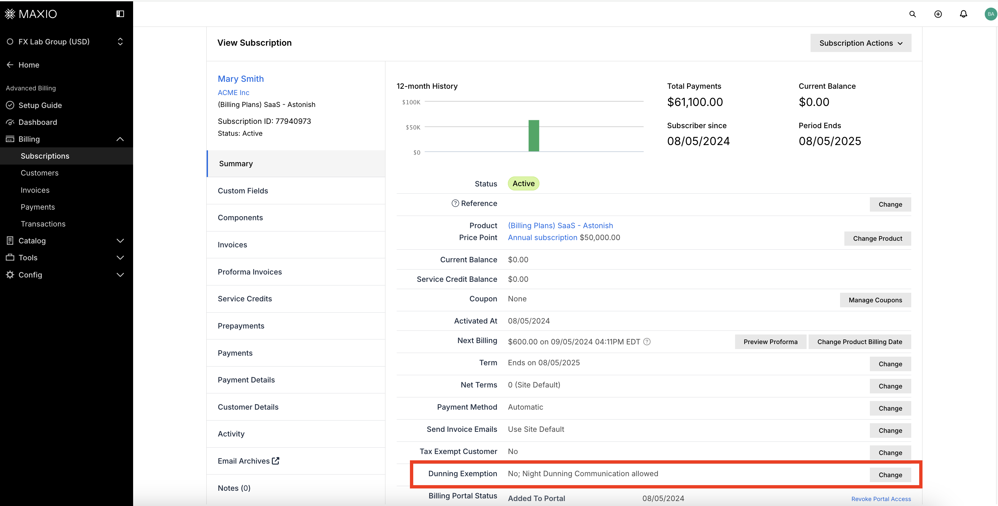Open Transactions in the Billing menu
998x506 pixels.
coord(43,224)
